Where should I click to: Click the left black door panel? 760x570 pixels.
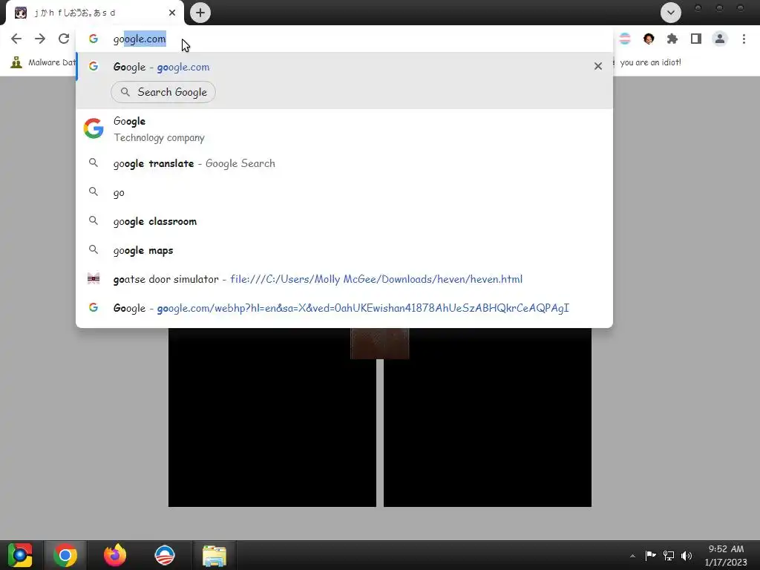click(272, 417)
